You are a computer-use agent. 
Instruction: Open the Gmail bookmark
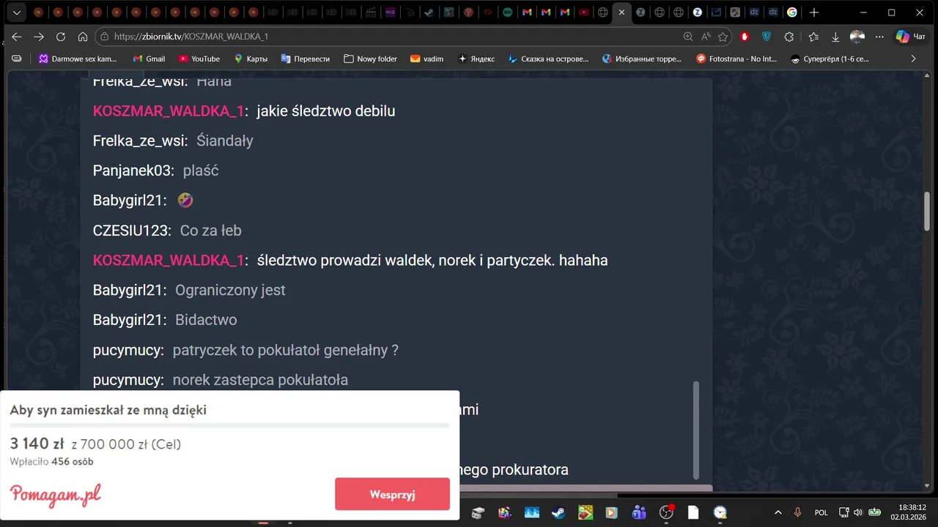(149, 59)
